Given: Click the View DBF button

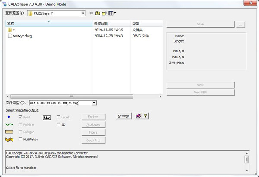Looking at the screenshot, I should [200, 93].
